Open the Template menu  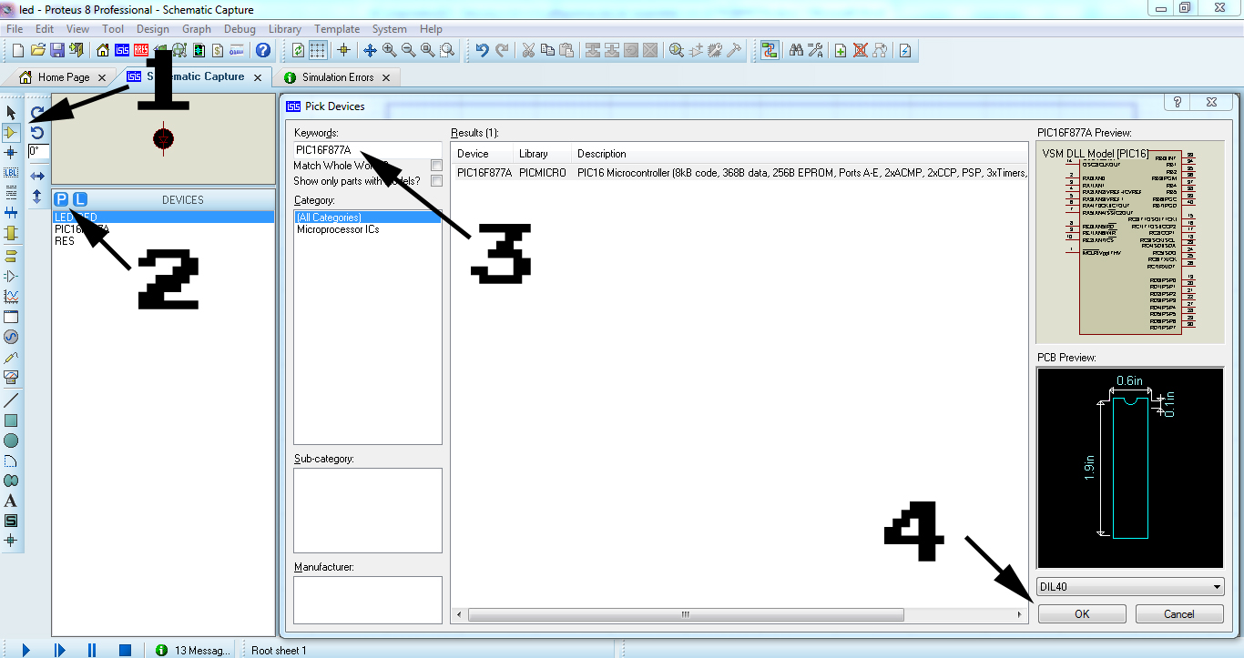point(337,29)
